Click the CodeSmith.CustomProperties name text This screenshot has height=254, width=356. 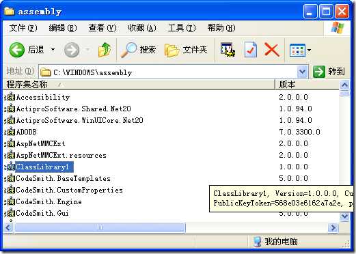pyautogui.click(x=69, y=190)
